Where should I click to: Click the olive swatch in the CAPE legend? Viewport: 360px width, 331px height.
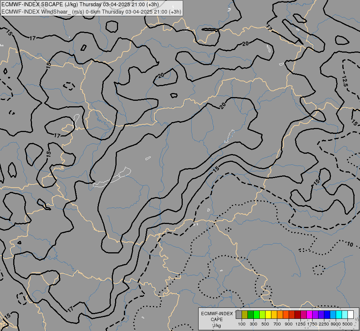point(245,314)
